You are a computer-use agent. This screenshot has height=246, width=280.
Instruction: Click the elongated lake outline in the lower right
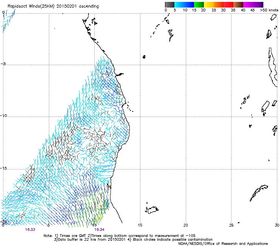pyautogui.click(x=259, y=193)
